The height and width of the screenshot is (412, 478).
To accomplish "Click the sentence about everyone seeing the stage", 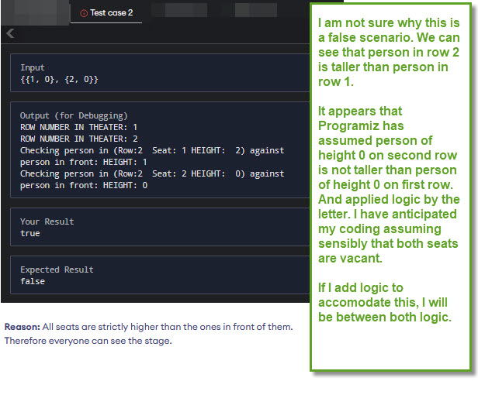I will [x=88, y=341].
